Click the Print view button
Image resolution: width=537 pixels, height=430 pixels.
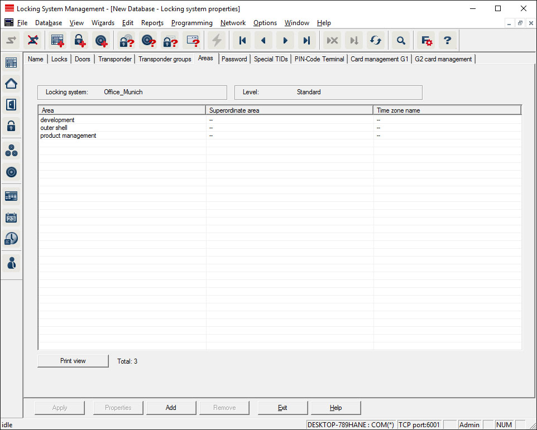[x=73, y=361]
